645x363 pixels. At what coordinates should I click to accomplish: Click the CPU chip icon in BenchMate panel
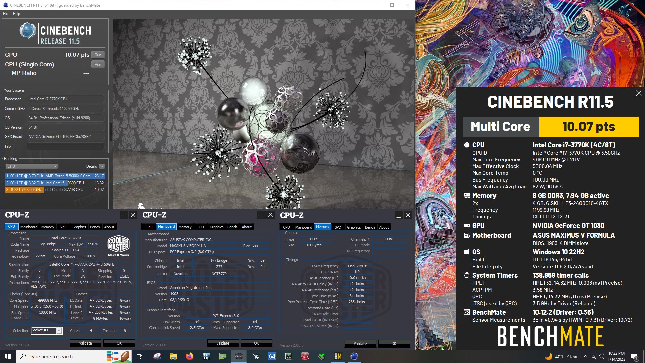tap(467, 145)
